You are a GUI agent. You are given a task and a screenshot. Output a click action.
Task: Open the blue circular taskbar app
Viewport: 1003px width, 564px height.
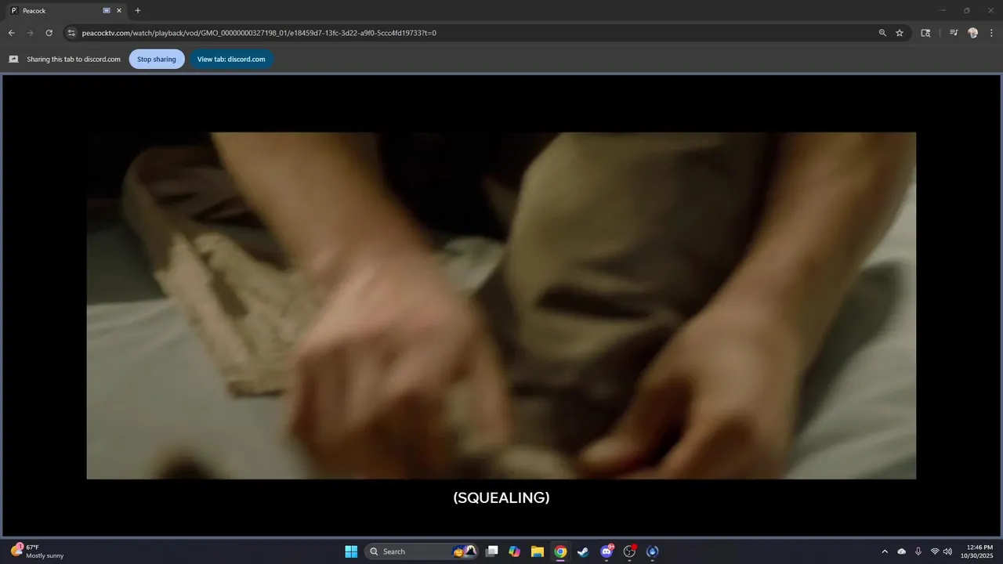[x=652, y=551]
